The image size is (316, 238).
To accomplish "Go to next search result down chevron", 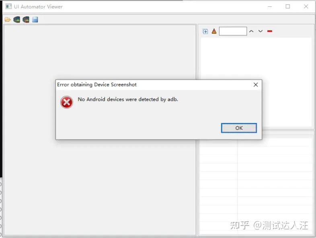I will [x=261, y=31].
